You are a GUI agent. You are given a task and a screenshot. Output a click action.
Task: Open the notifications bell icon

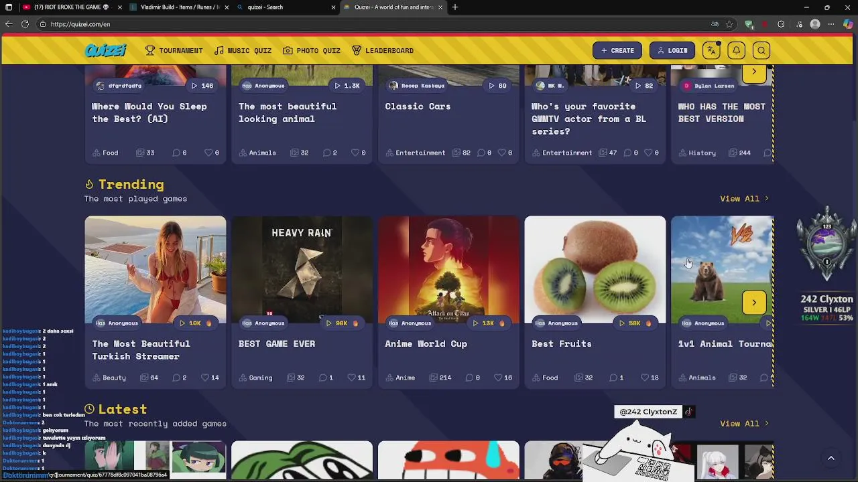pyautogui.click(x=736, y=51)
